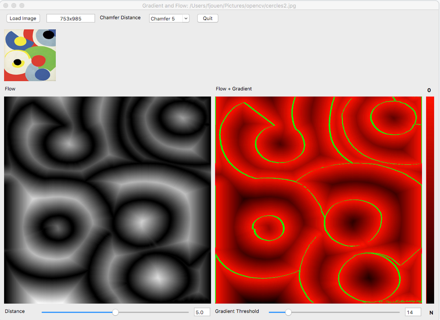Click the Gradient Threshold label
This screenshot has width=440, height=320.
(237, 311)
